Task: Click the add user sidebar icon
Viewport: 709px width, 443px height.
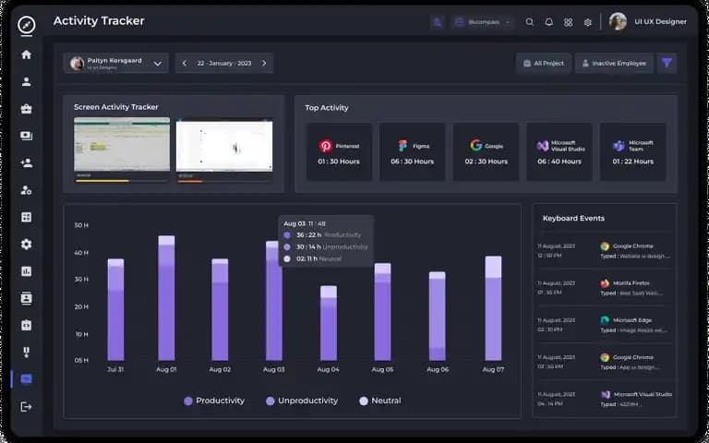Action: (x=26, y=162)
